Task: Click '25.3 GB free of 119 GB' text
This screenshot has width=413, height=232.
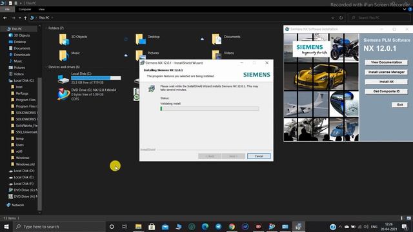Action: point(87,82)
